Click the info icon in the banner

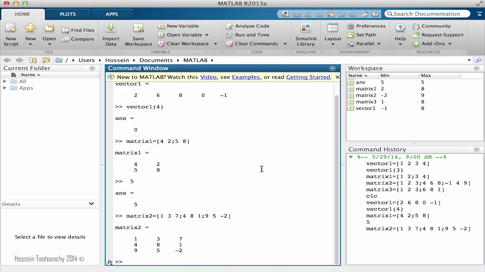click(x=111, y=77)
